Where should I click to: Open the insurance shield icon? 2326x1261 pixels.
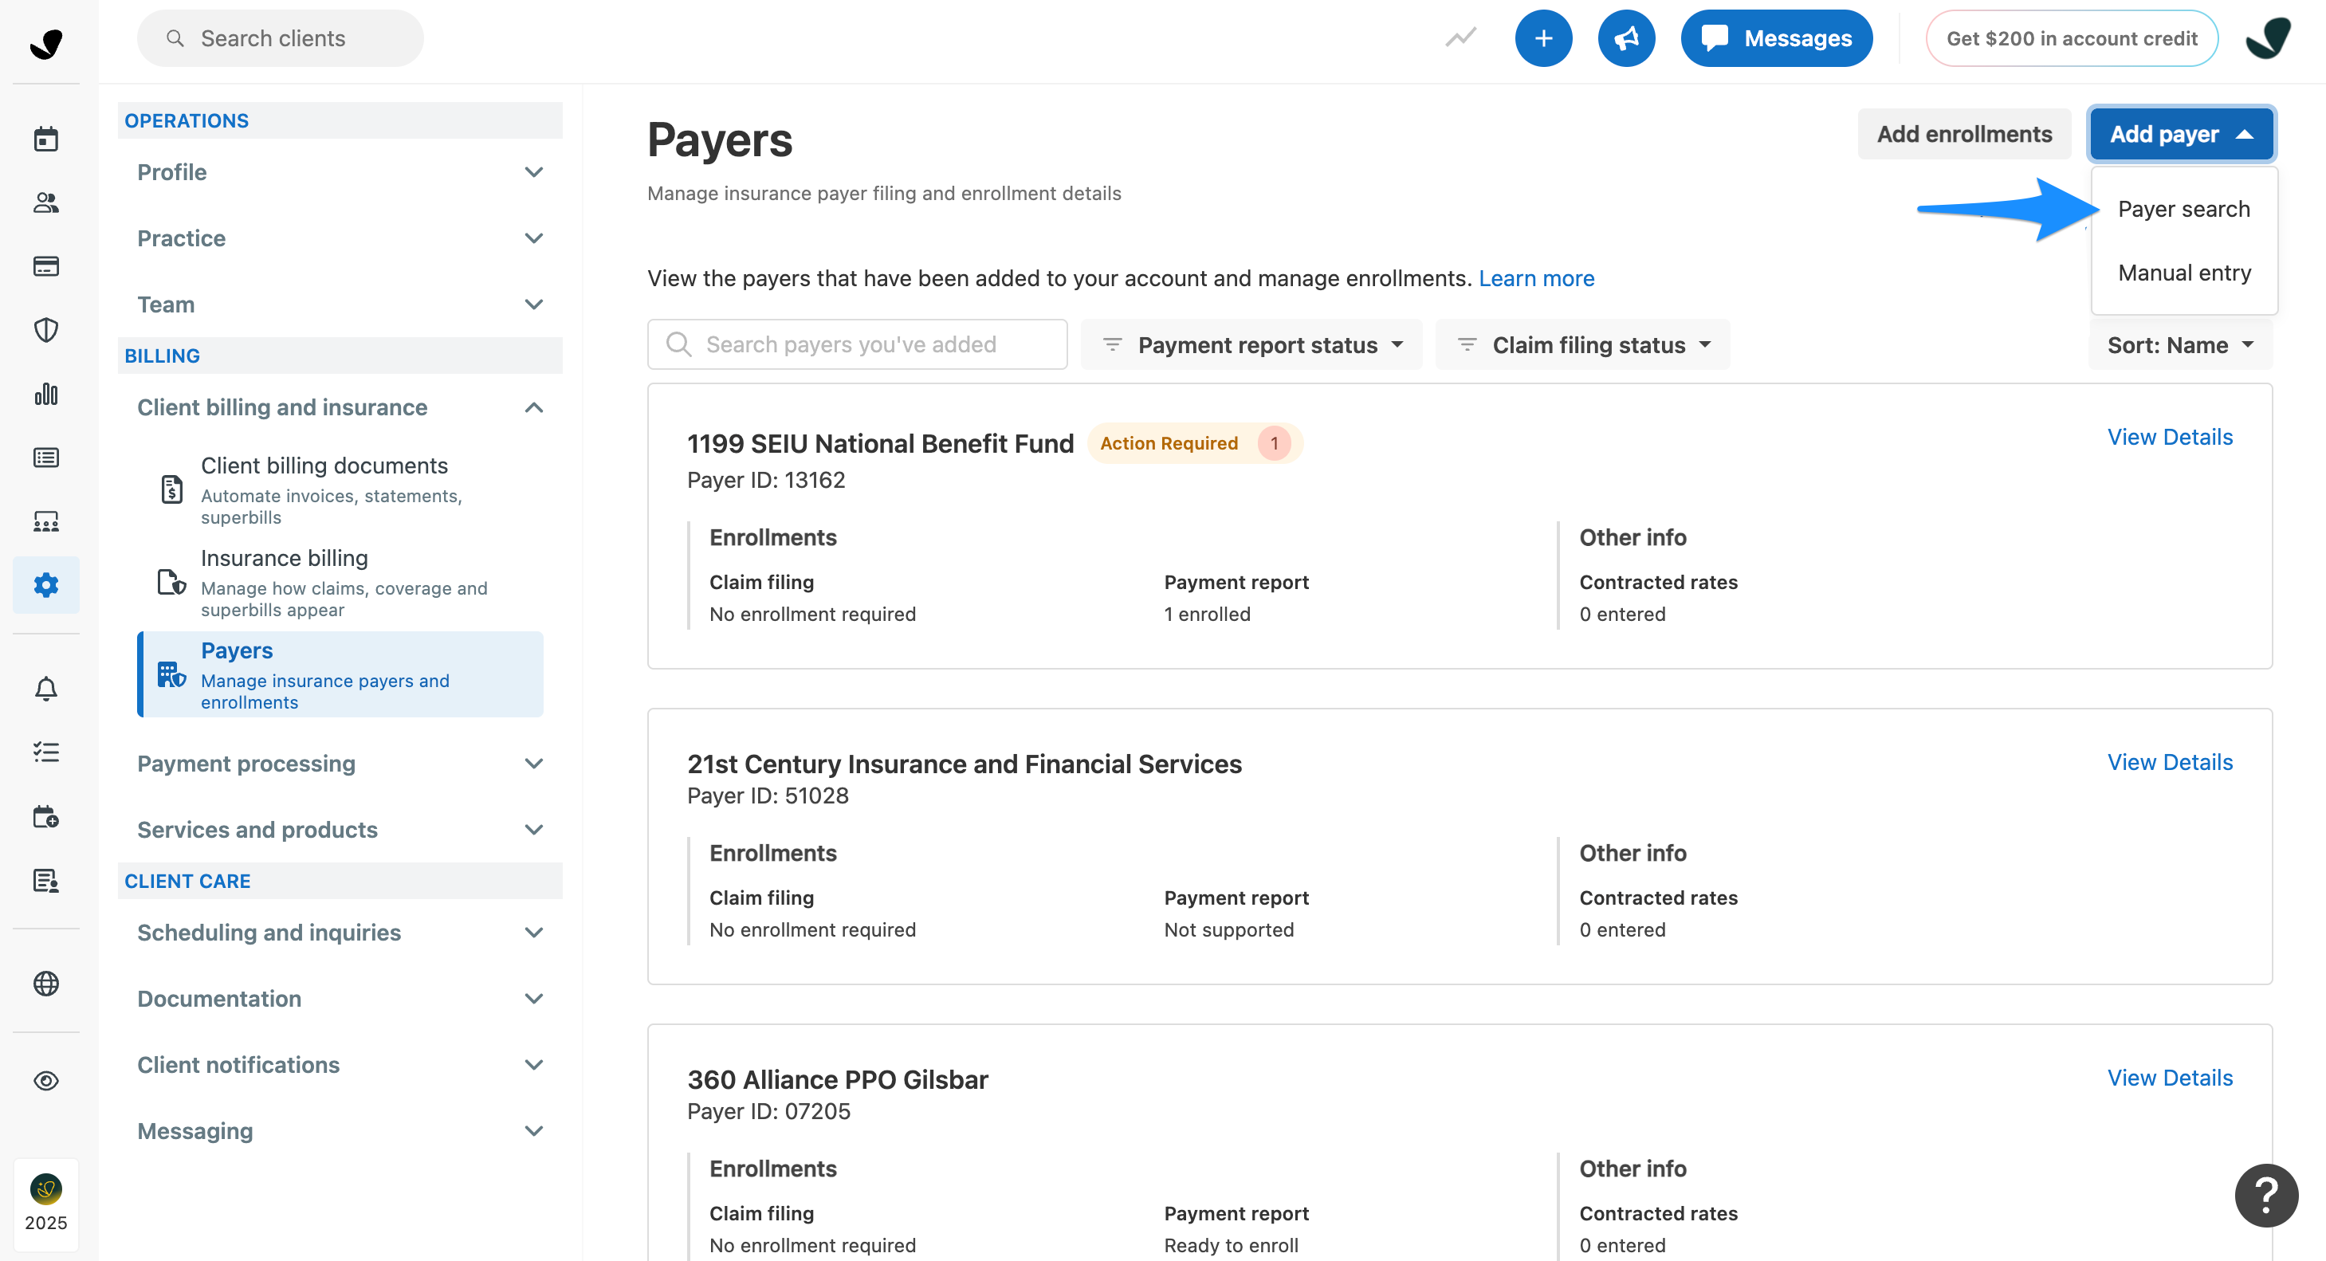tap(46, 330)
